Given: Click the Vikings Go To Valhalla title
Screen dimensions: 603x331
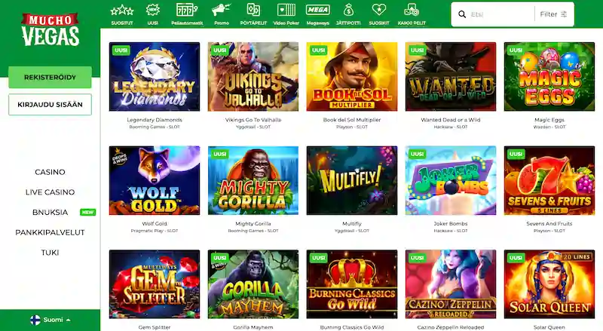Looking at the screenshot, I should (253, 120).
